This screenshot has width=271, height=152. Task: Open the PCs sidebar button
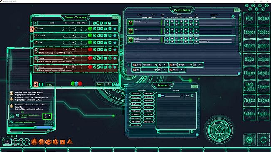tap(249, 18)
